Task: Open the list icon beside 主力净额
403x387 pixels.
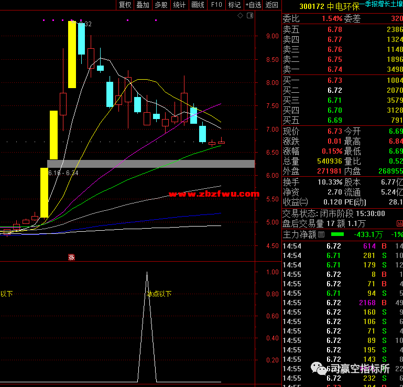Action: pos(321,234)
